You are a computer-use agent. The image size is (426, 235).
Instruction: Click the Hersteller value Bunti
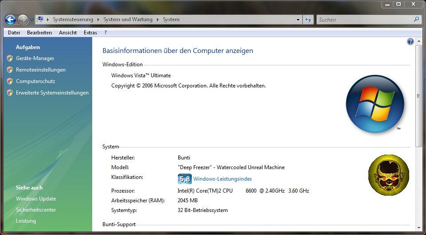(184, 158)
